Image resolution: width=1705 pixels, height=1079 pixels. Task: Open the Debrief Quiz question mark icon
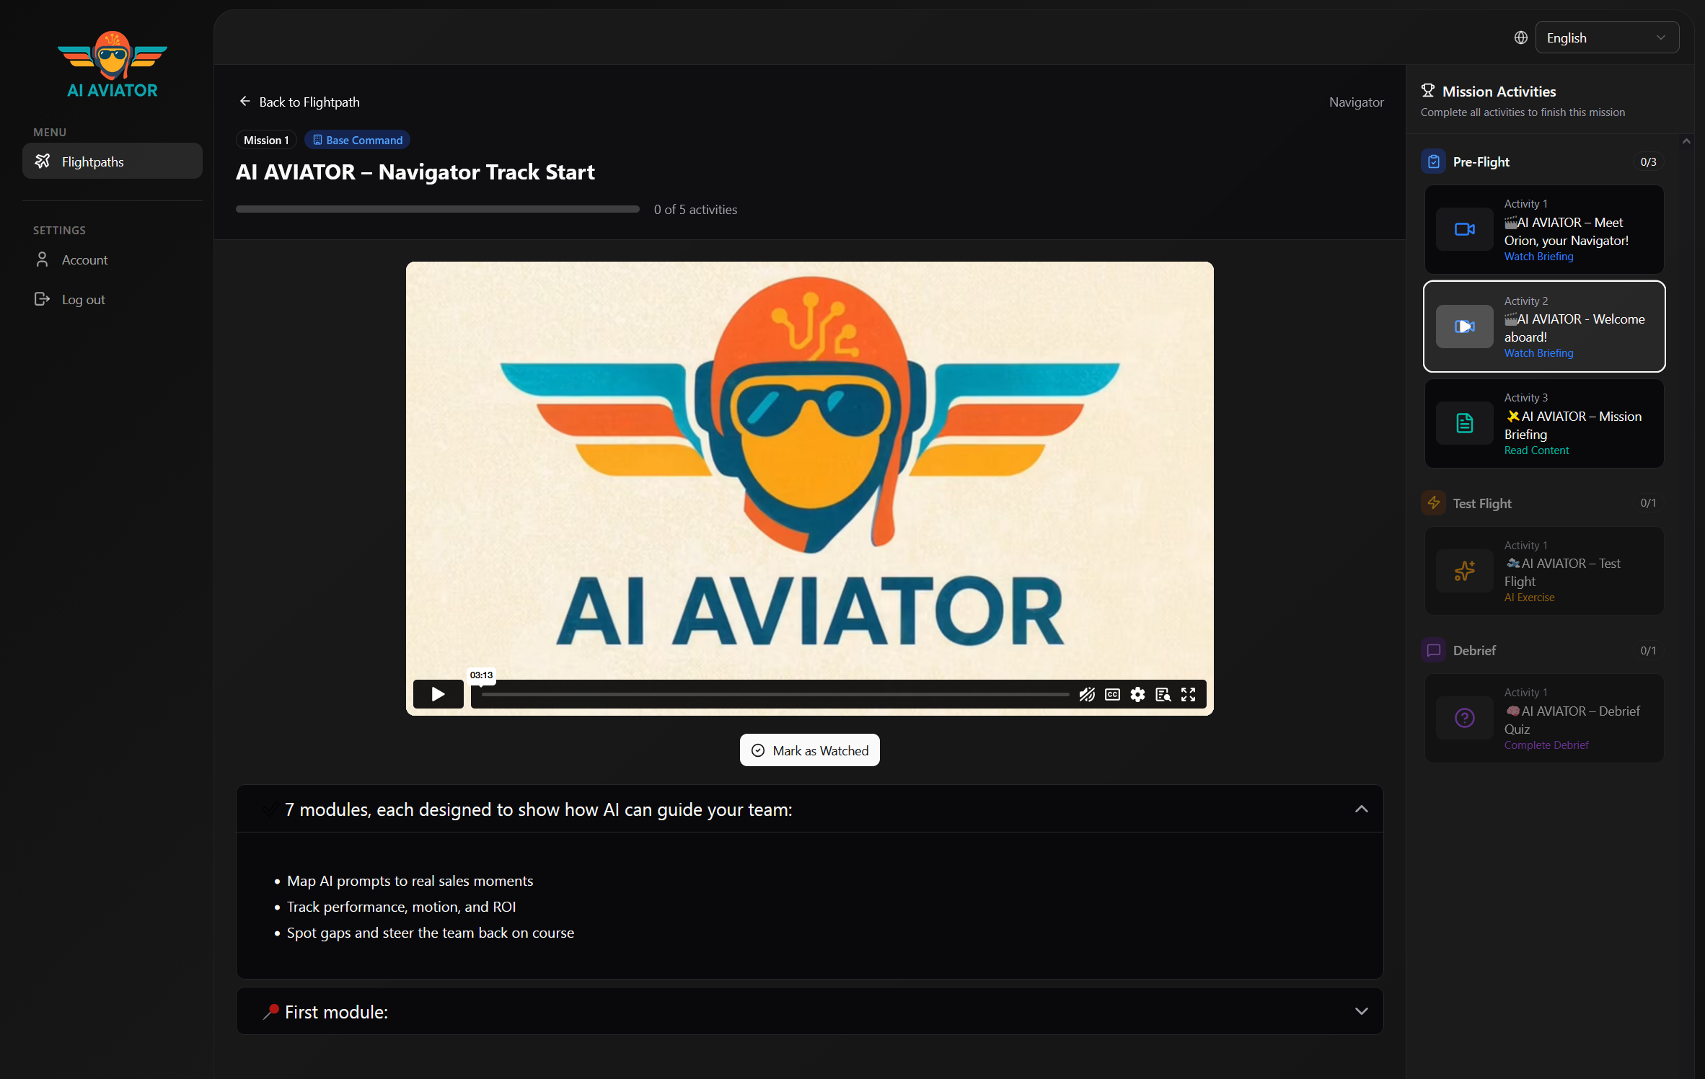tap(1464, 718)
